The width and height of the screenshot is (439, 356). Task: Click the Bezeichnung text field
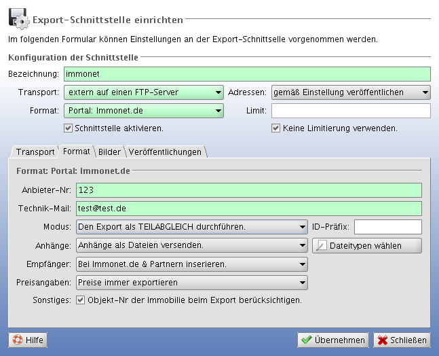247,73
